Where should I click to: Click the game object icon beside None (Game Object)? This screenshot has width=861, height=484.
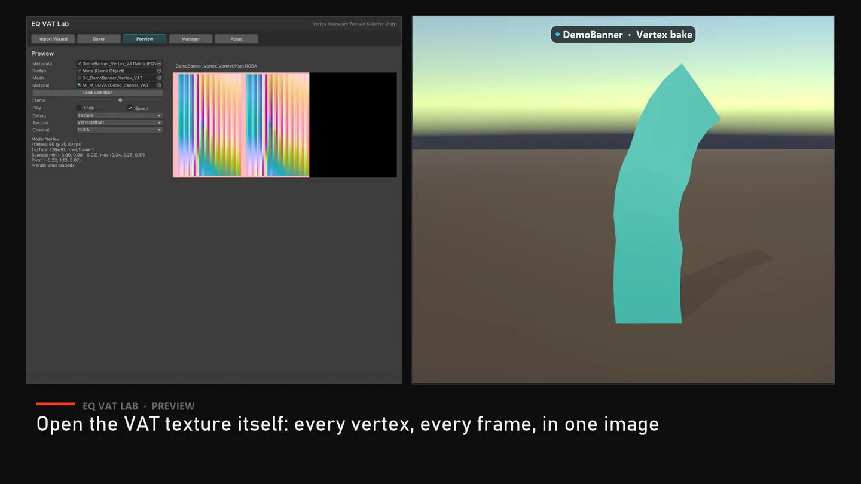[80, 71]
